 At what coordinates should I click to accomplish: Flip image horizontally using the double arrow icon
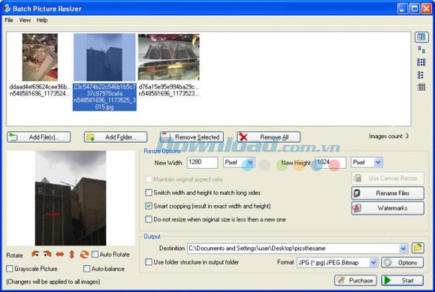tap(59, 254)
